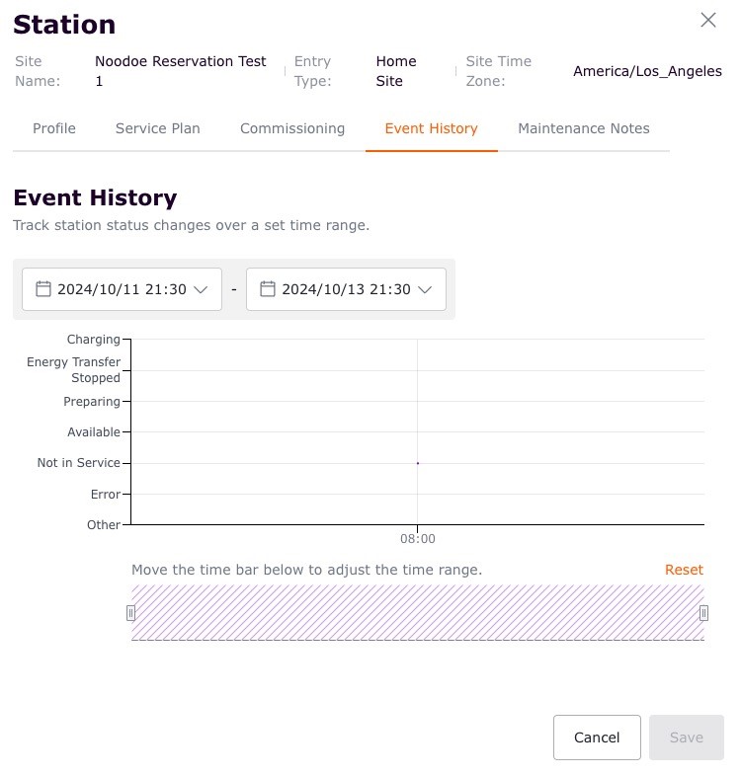Click the 08:00 label on chart axis
This screenshot has height=776, width=741.
click(417, 539)
